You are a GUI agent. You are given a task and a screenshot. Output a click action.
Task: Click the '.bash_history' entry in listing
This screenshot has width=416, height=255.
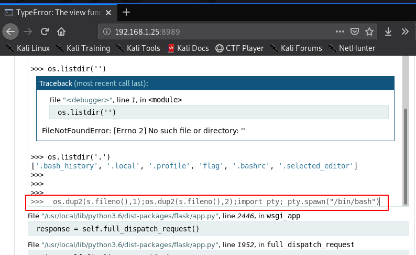point(67,166)
